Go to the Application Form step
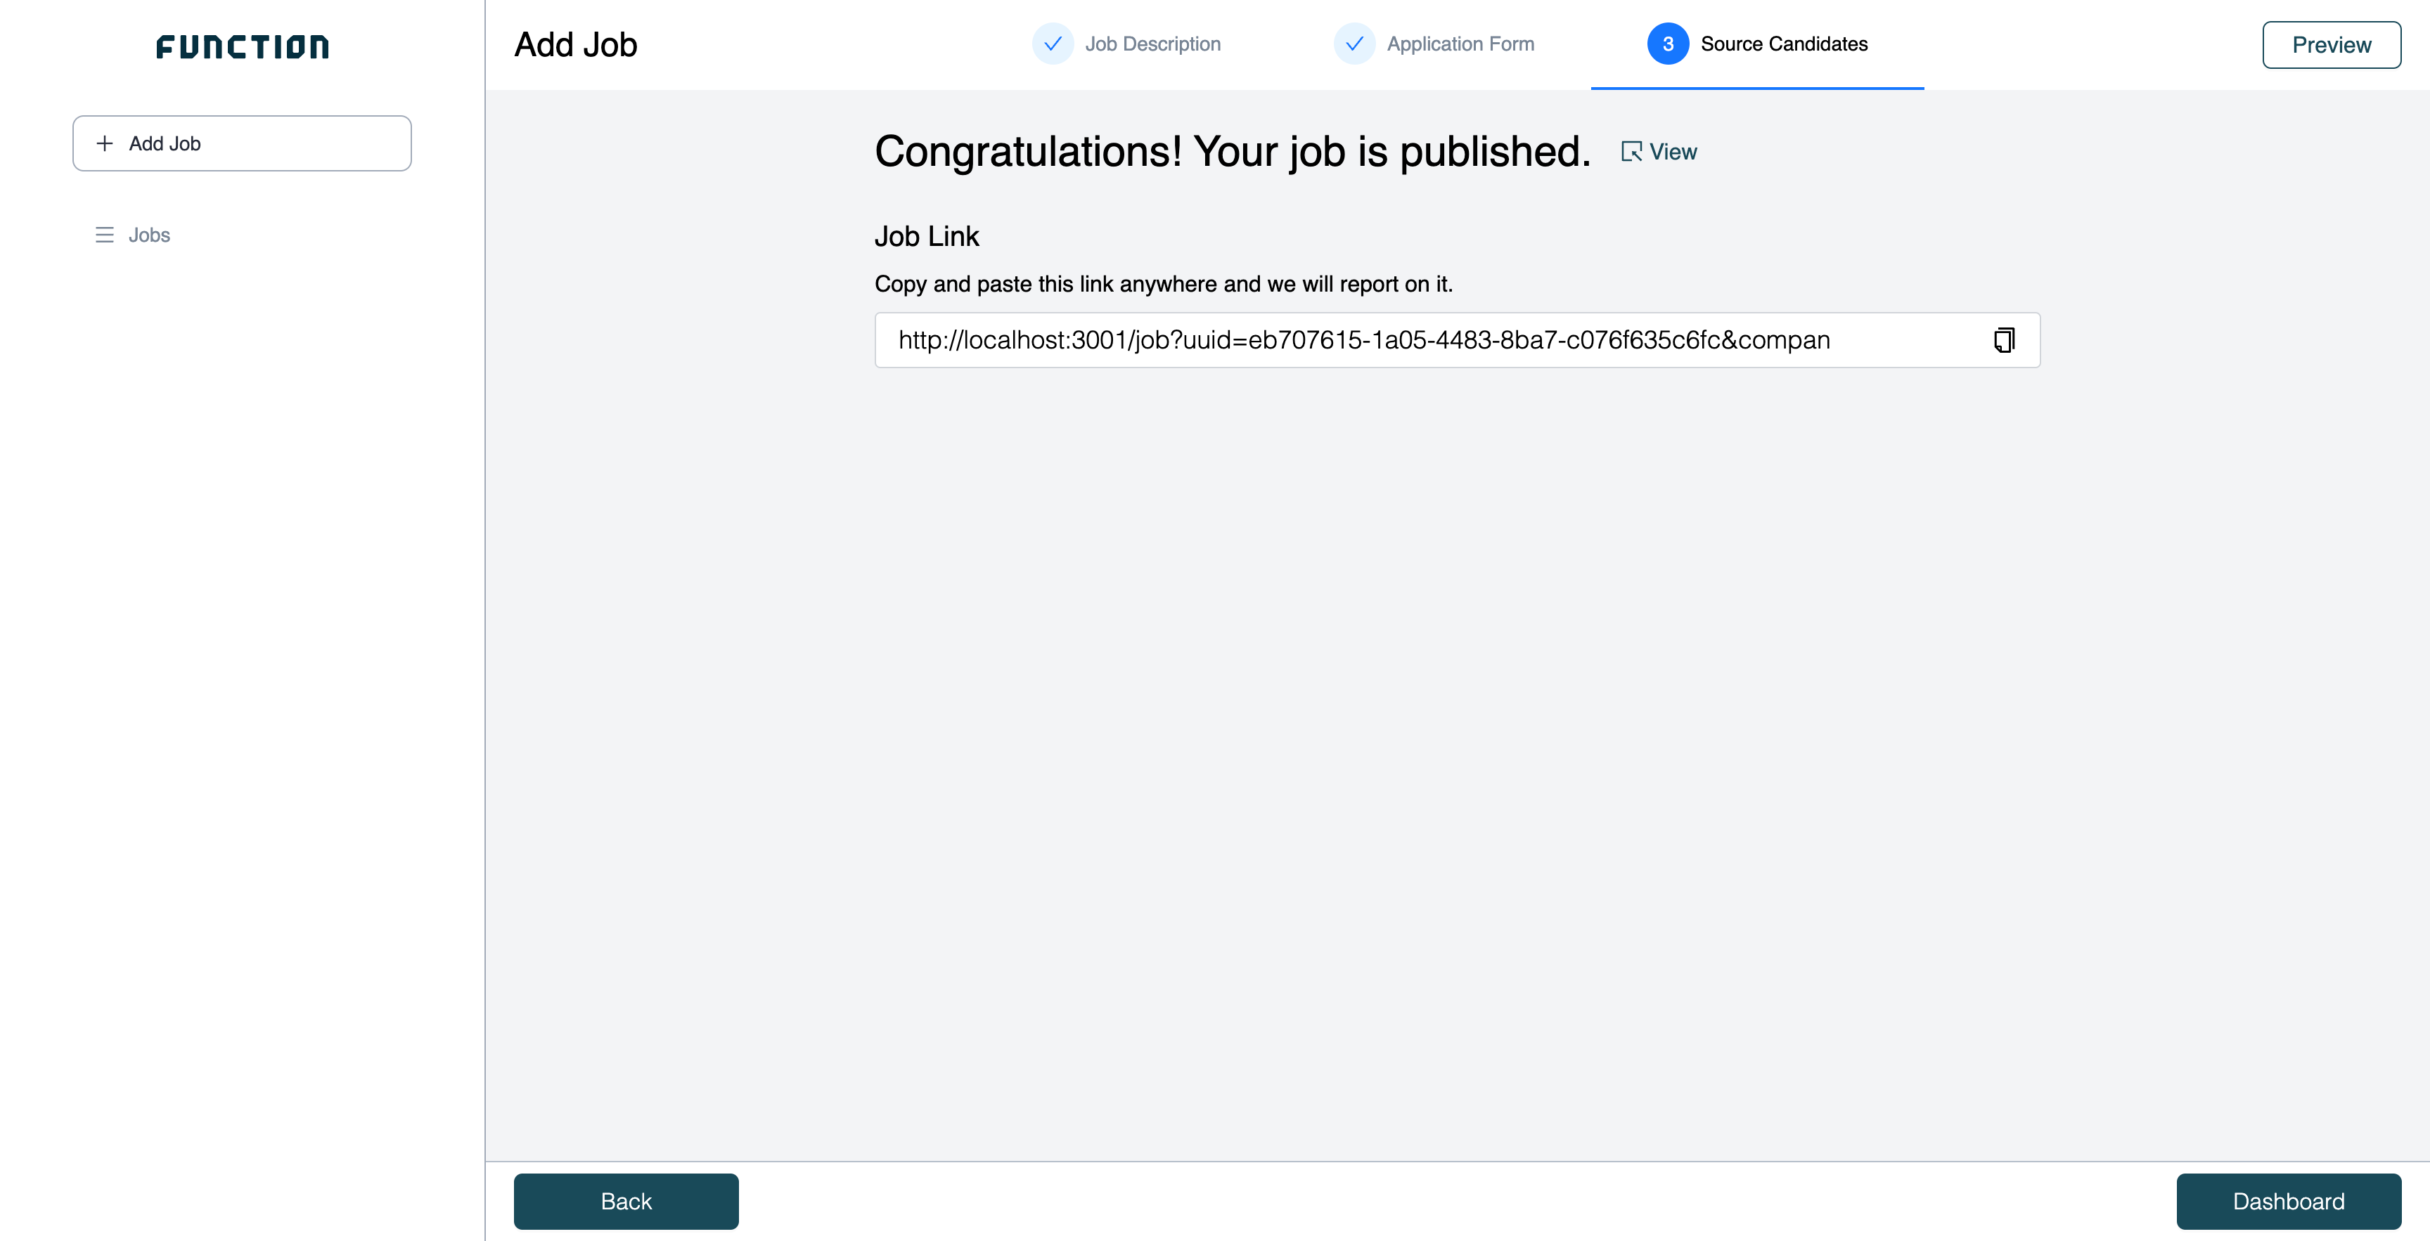This screenshot has width=2430, height=1241. click(1460, 44)
